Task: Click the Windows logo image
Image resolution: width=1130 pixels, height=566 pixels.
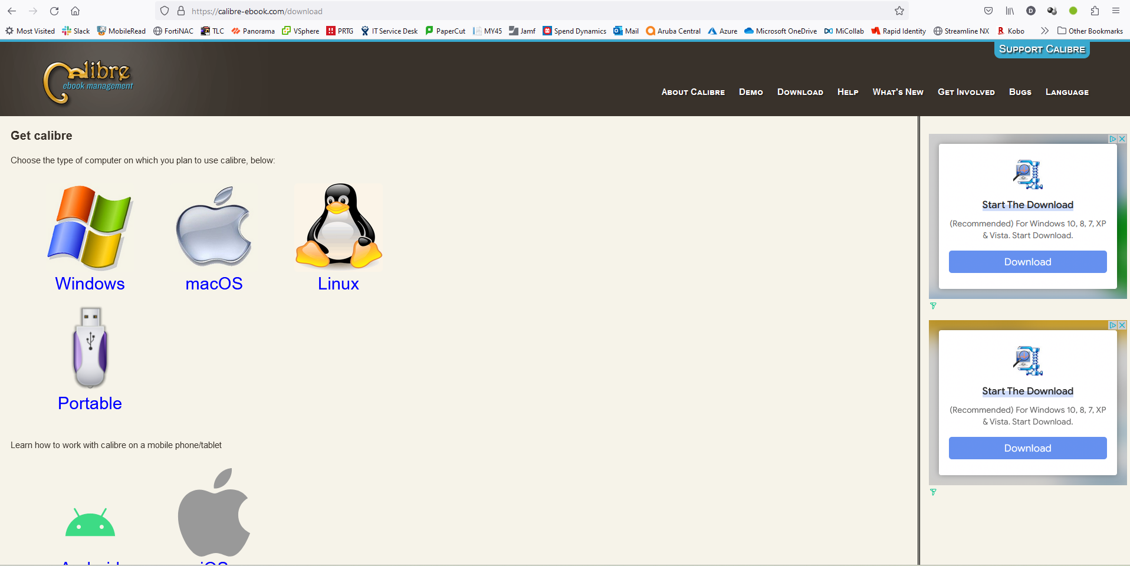Action: [90, 227]
